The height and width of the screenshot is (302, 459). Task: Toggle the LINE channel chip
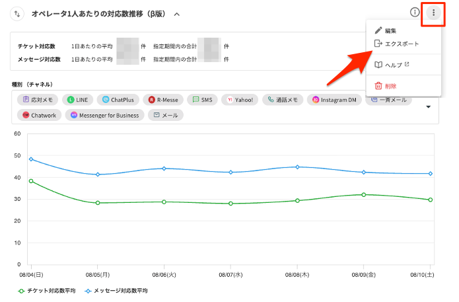point(77,100)
